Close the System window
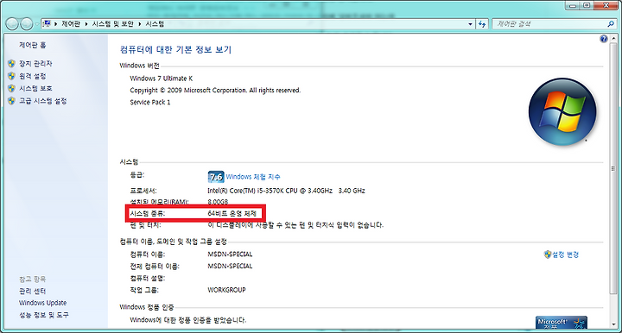 coord(606,5)
